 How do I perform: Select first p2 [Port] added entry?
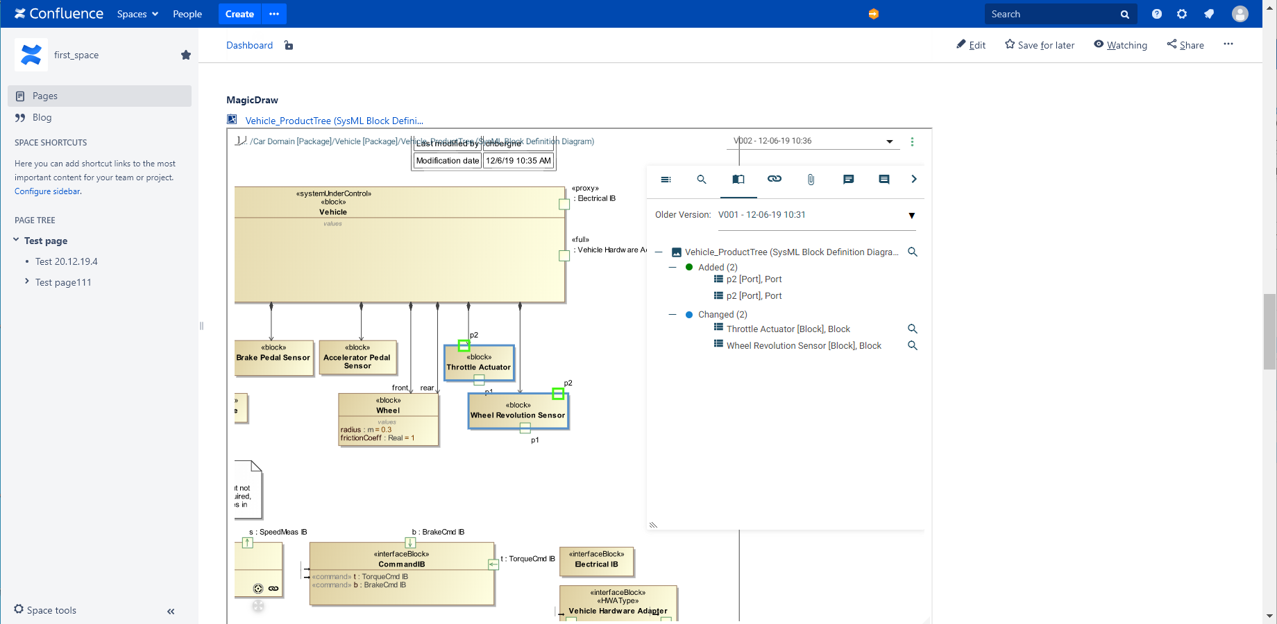[754, 279]
